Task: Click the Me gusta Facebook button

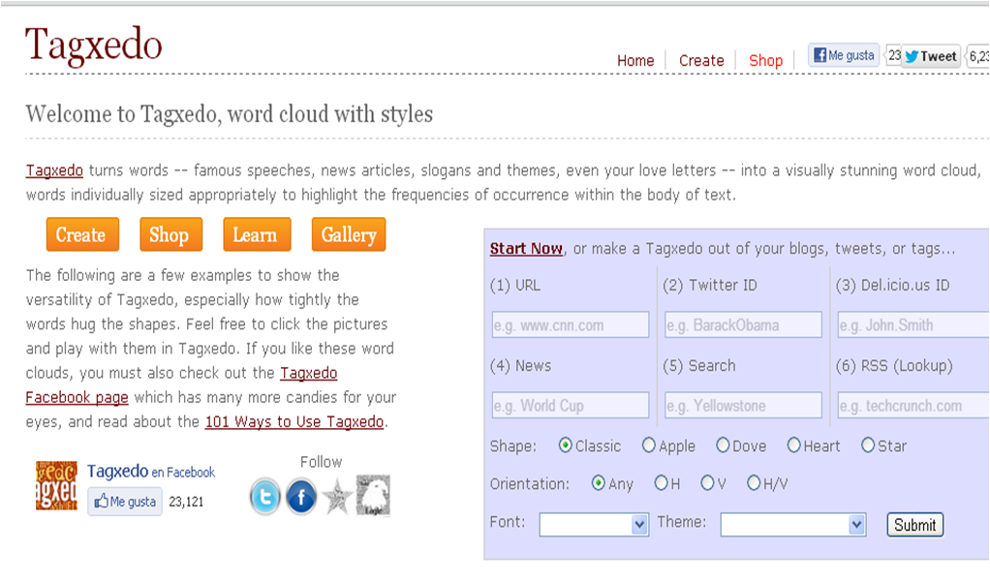Action: coord(842,54)
